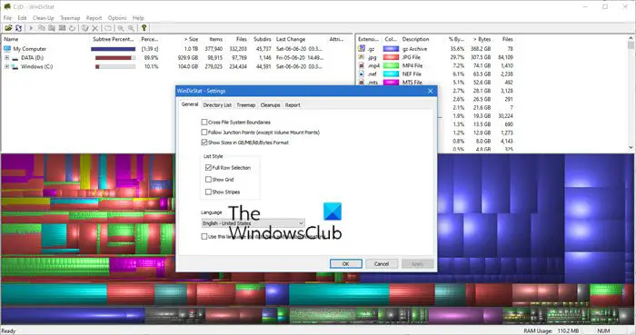Toggle Full Row Selection checkbox
Image resolution: width=636 pixels, height=335 pixels.
click(x=208, y=167)
